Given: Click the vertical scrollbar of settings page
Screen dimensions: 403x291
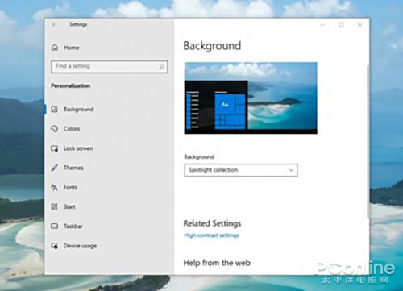Looking at the screenshot, I should tap(368, 141).
